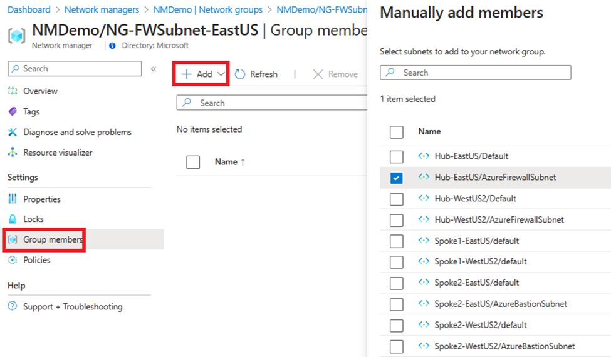Click the Locks padlock icon
This screenshot has width=611, height=357.
13,219
